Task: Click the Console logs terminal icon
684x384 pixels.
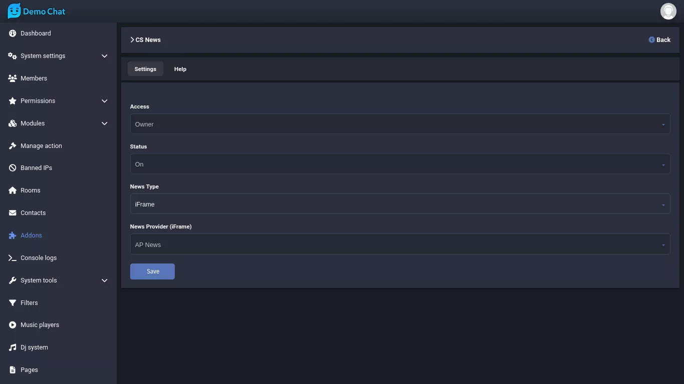Action: 13,258
